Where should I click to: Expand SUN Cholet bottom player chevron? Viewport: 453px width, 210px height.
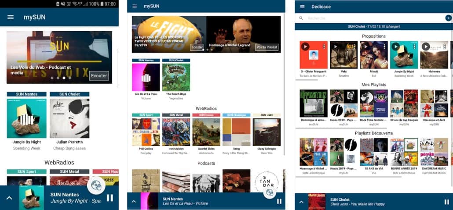[x=301, y=202]
